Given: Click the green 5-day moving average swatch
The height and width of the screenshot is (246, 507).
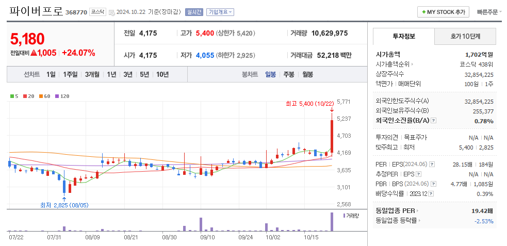Looking at the screenshot, I should pyautogui.click(x=12, y=96).
